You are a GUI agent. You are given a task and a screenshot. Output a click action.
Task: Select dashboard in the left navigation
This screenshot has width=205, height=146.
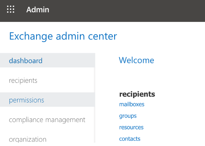tap(47, 61)
